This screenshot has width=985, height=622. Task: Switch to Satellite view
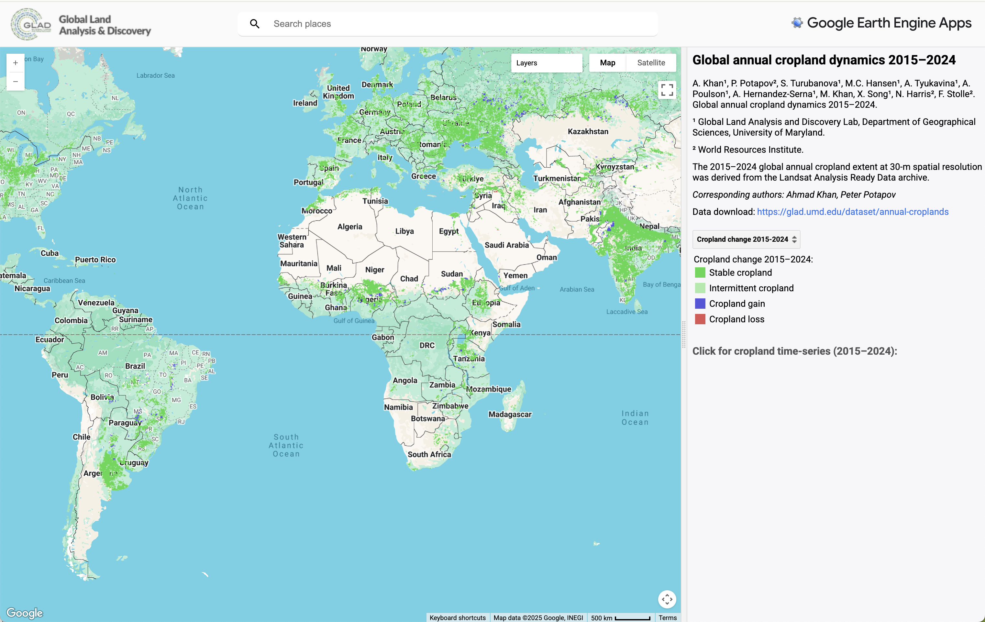[651, 62]
